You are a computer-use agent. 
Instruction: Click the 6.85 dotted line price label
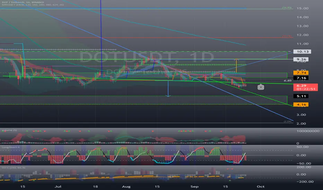288,81
